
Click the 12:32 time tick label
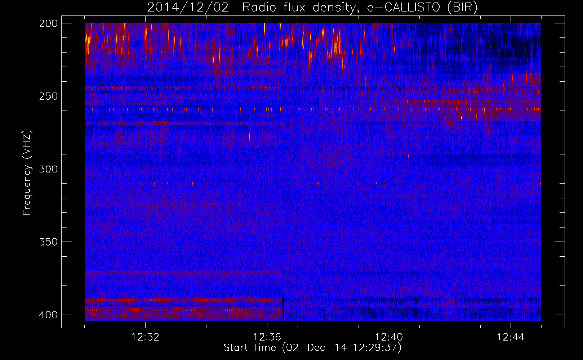(145, 337)
